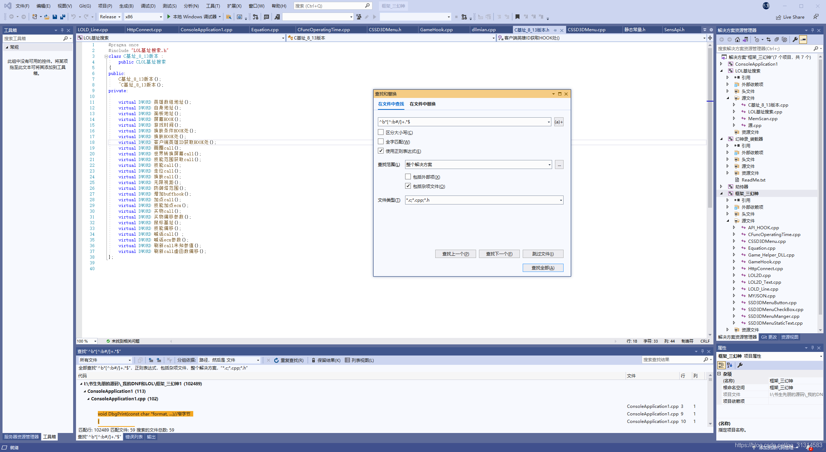This screenshot has width=826, height=452.
Task: Click the Sync with Active Document icon
Action: coord(769,39)
